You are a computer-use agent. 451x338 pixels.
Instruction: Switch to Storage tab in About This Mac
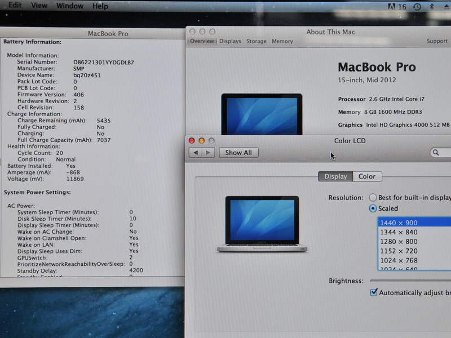pos(257,41)
